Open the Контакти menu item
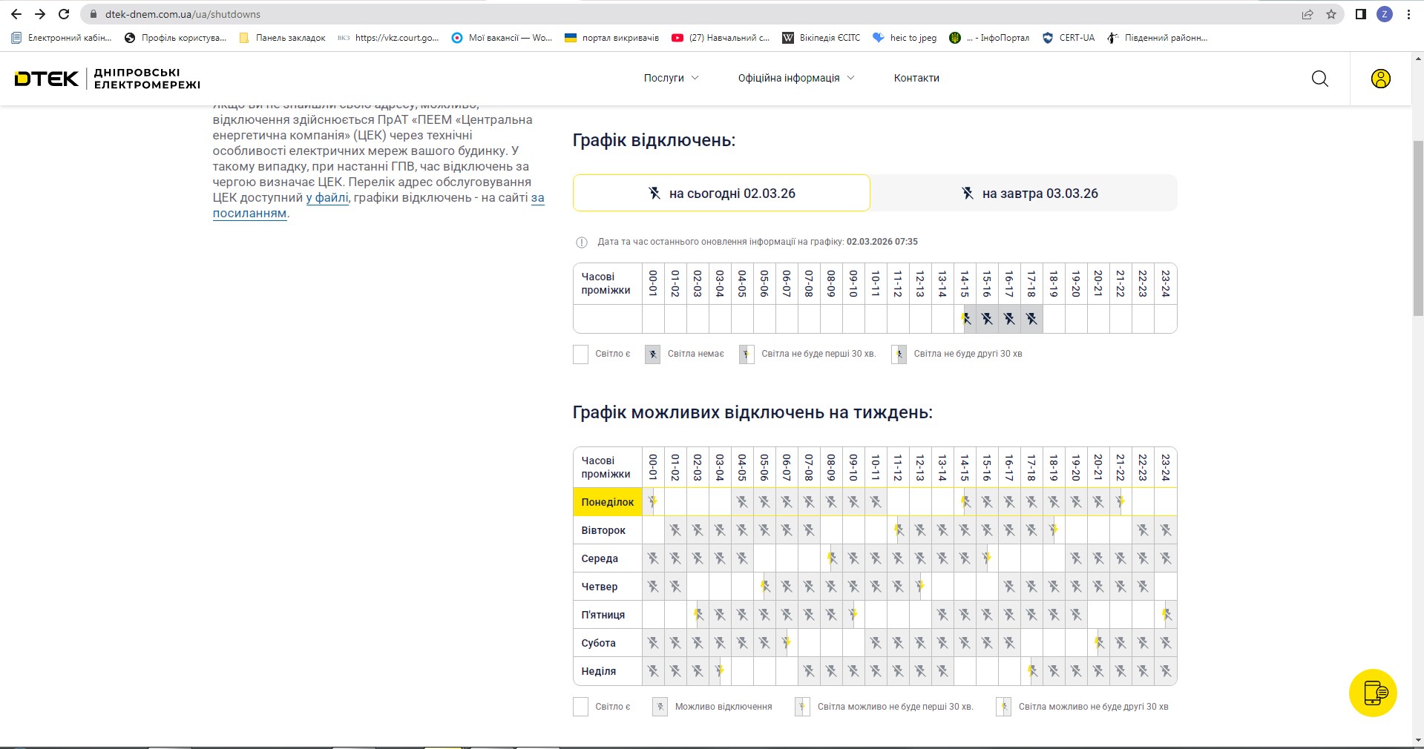Image resolution: width=1424 pixels, height=749 pixels. [x=916, y=78]
